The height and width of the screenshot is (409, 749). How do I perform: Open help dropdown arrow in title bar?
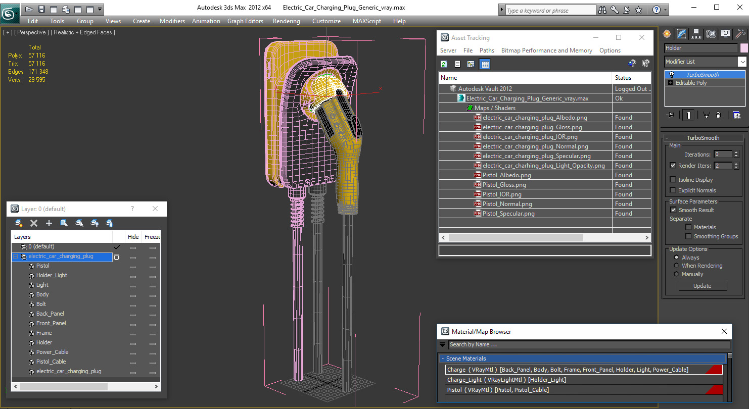(x=665, y=10)
